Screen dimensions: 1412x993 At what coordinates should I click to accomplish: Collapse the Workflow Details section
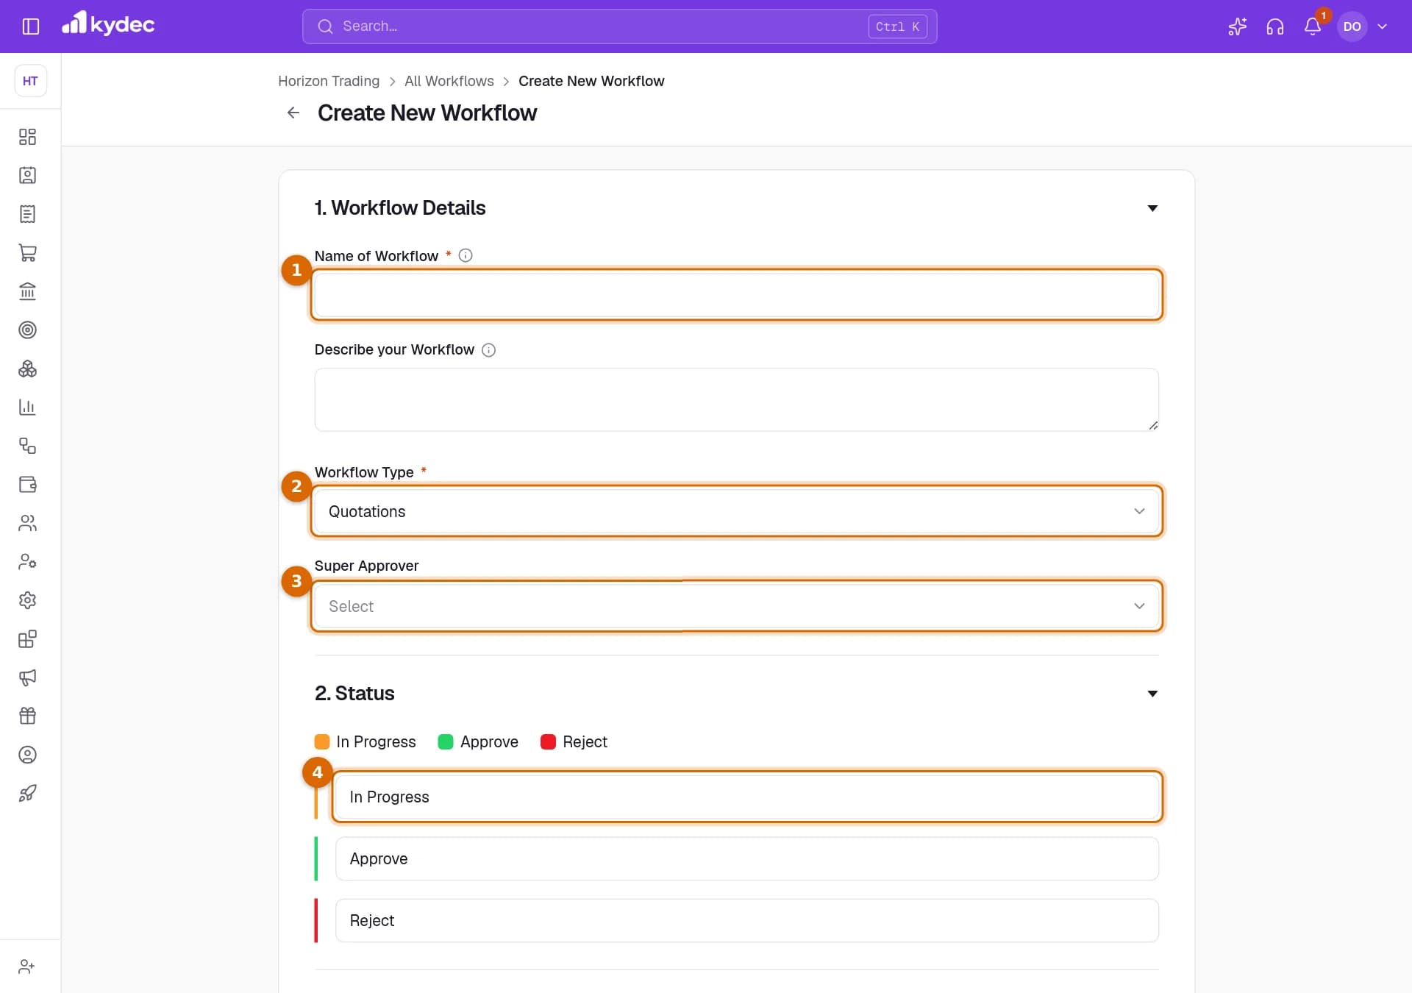[x=1152, y=208]
